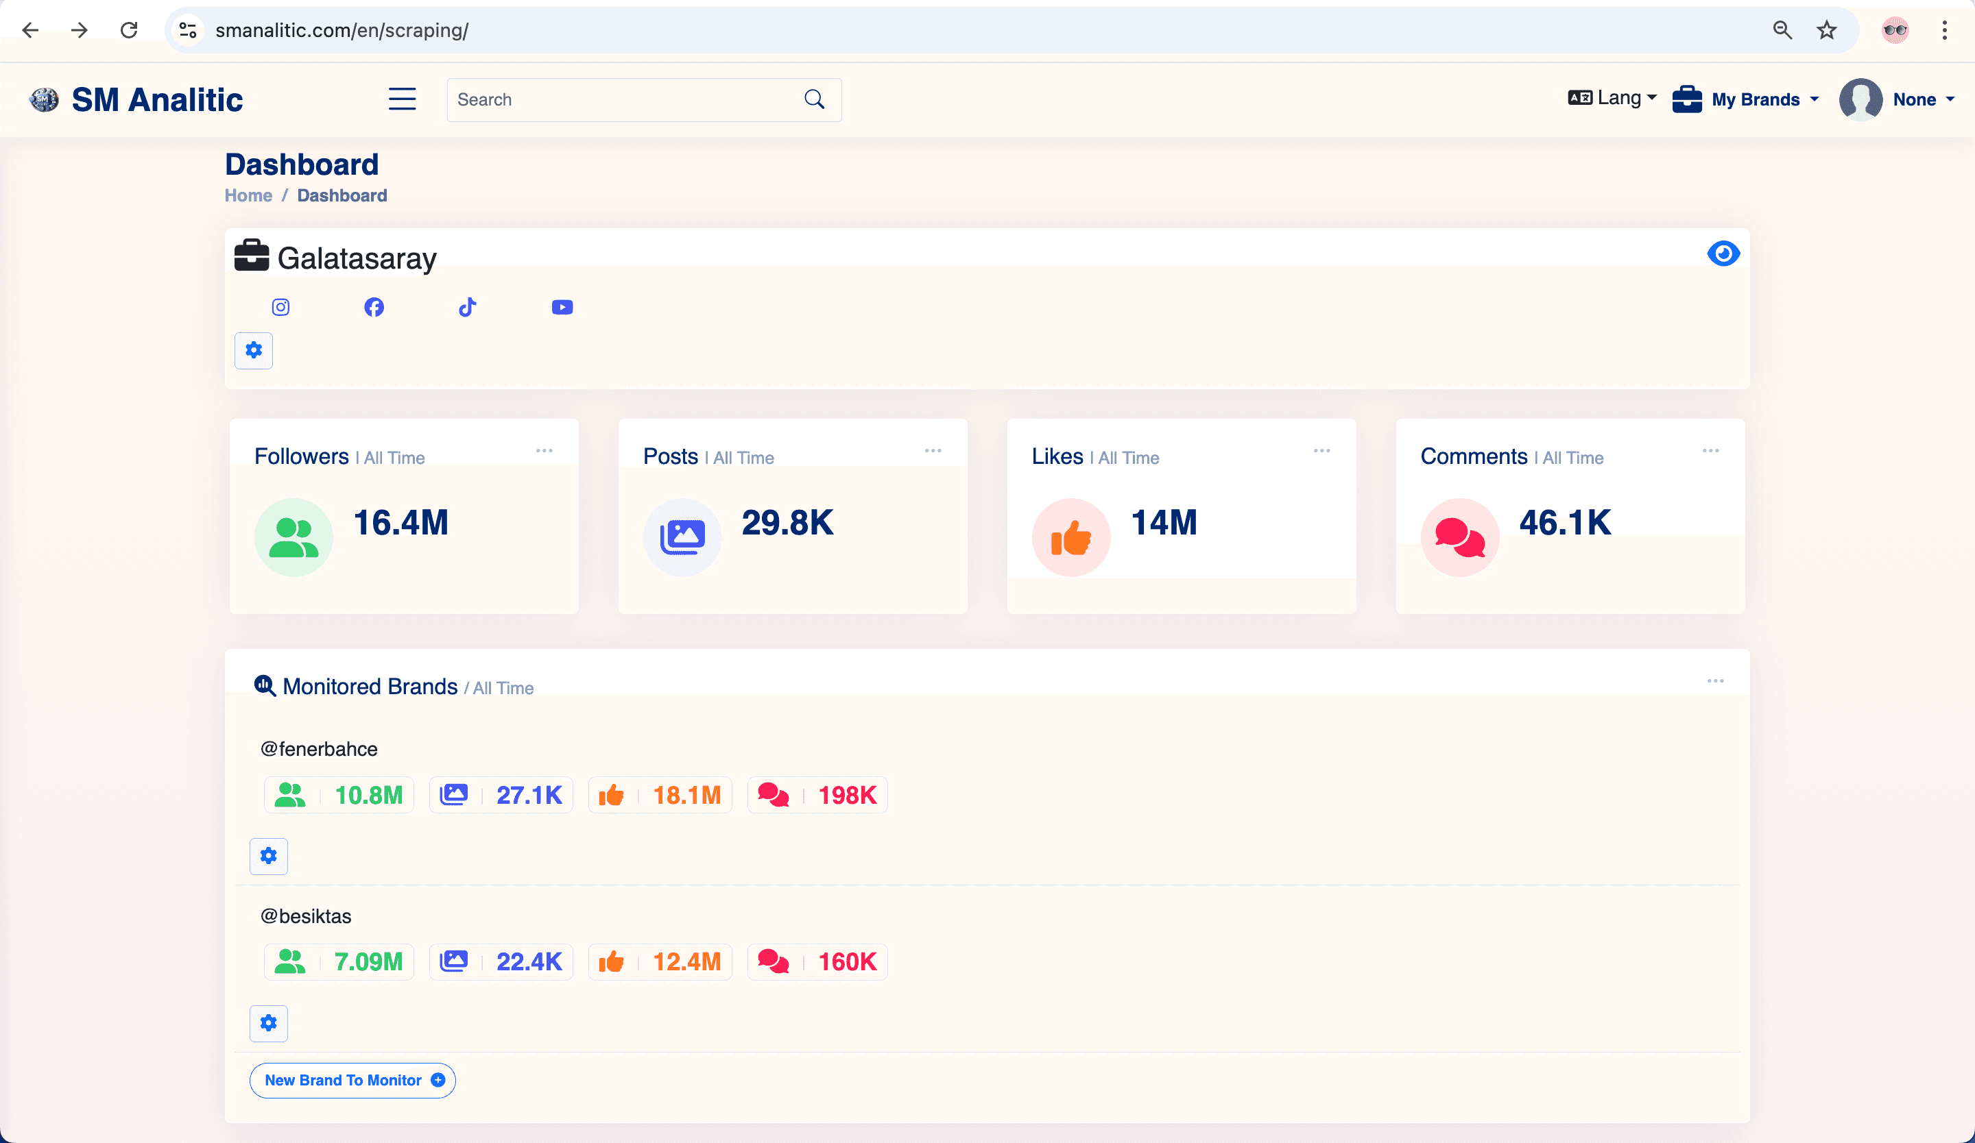Toggle the Galatasaray eye visibility icon

[1723, 254]
